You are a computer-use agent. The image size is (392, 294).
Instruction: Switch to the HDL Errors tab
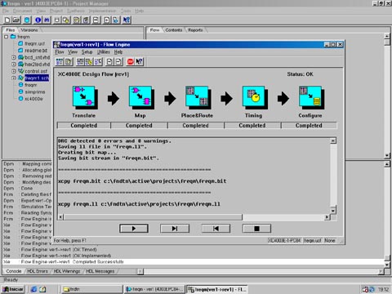[x=38, y=271]
